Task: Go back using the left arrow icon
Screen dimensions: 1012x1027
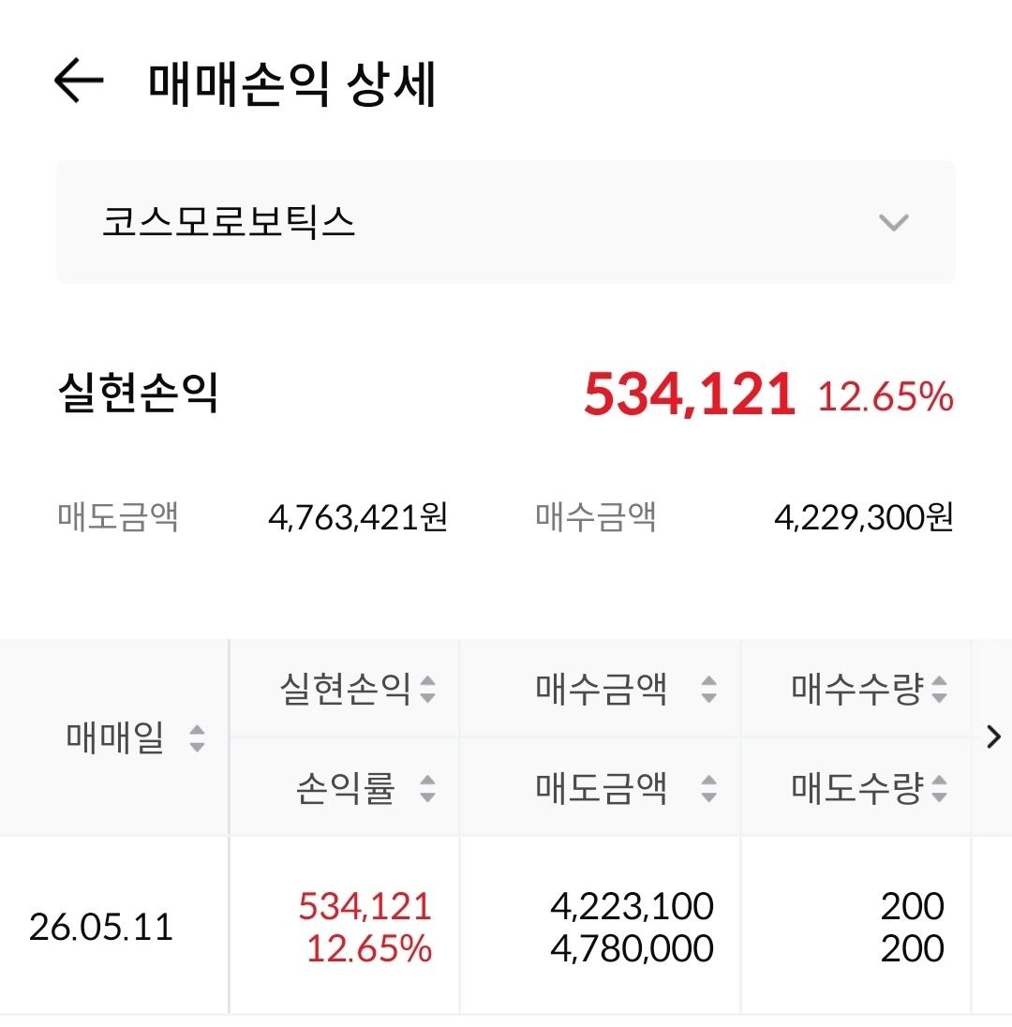Action: point(79,81)
